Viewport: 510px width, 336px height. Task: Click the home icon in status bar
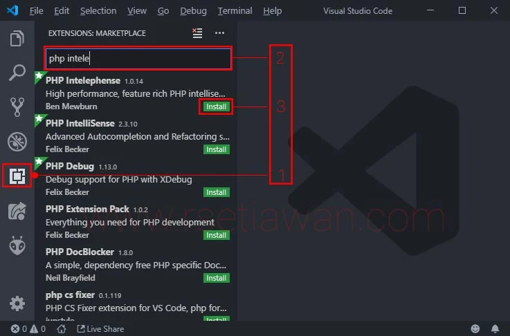pyautogui.click(x=62, y=329)
